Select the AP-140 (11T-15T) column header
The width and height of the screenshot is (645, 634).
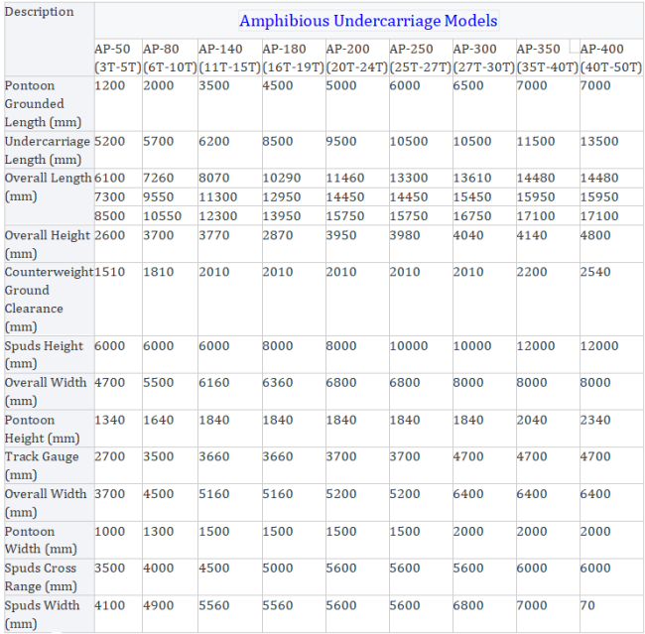[x=229, y=58]
